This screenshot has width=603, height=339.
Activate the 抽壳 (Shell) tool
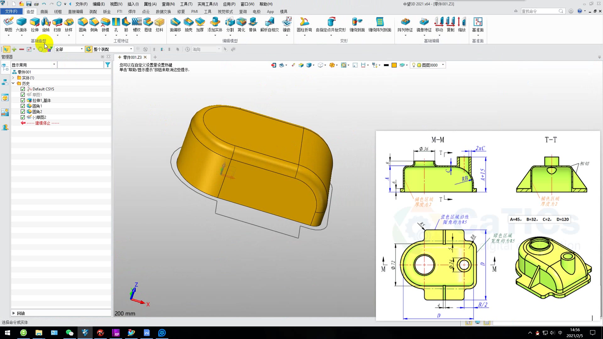[x=188, y=25]
